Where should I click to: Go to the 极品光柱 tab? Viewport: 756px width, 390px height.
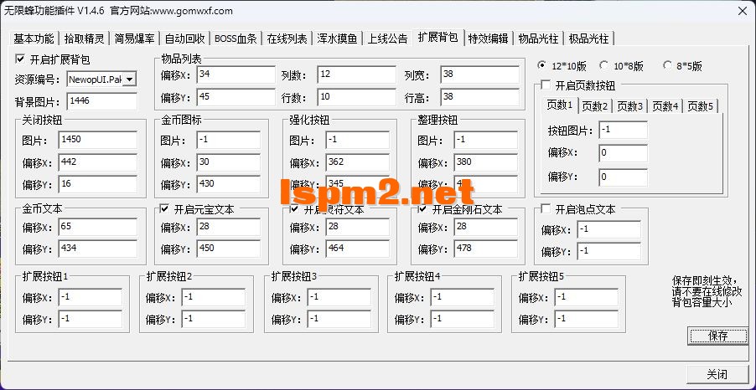point(588,38)
